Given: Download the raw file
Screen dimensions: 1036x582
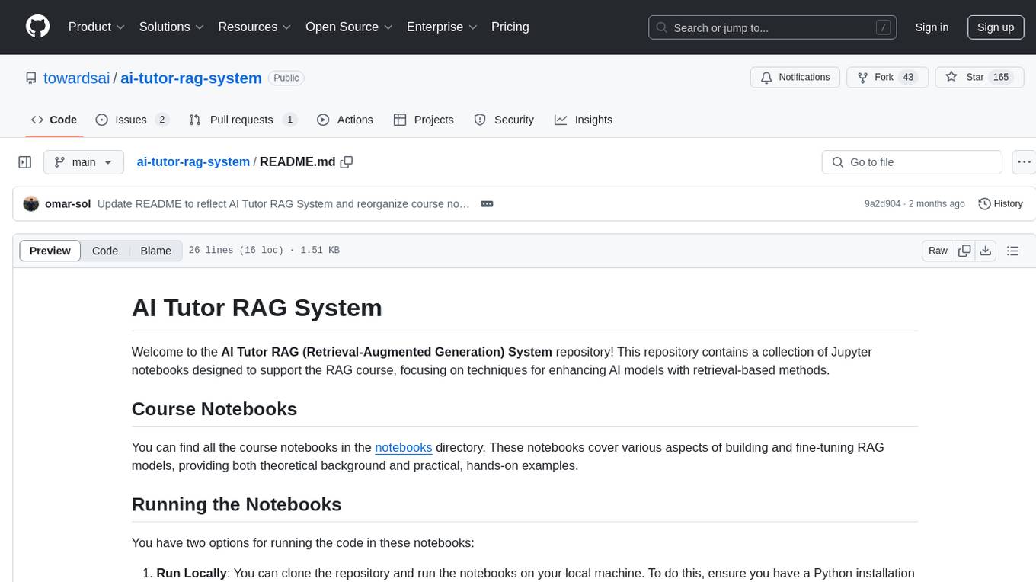Looking at the screenshot, I should [x=986, y=251].
